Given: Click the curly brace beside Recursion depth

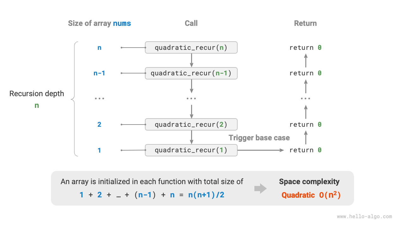Looking at the screenshot, I should tap(75, 99).
